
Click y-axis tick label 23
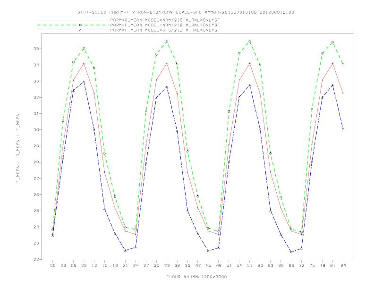pyautogui.click(x=36, y=243)
